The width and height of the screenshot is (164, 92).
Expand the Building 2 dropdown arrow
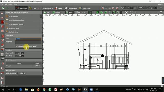tap(63, 13)
